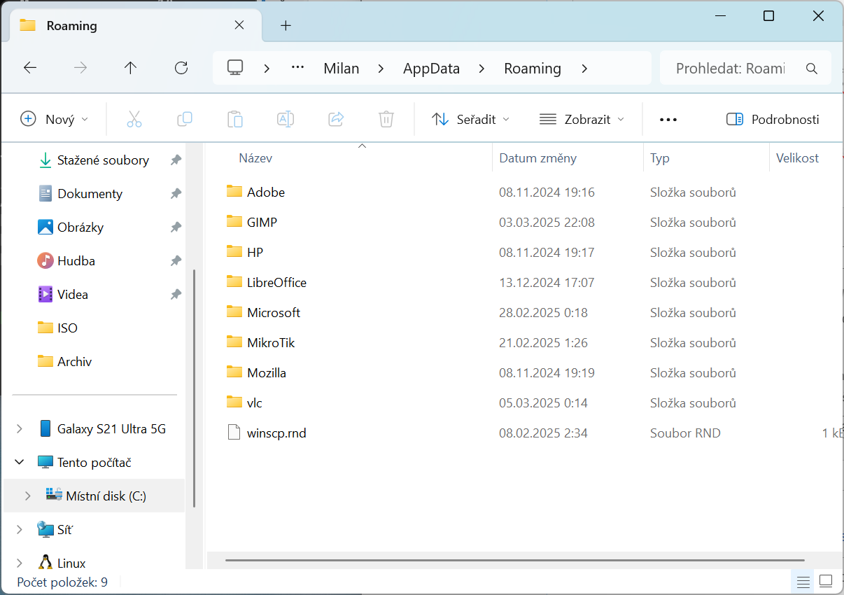
Task: Click the Prohledat search field
Action: point(730,69)
